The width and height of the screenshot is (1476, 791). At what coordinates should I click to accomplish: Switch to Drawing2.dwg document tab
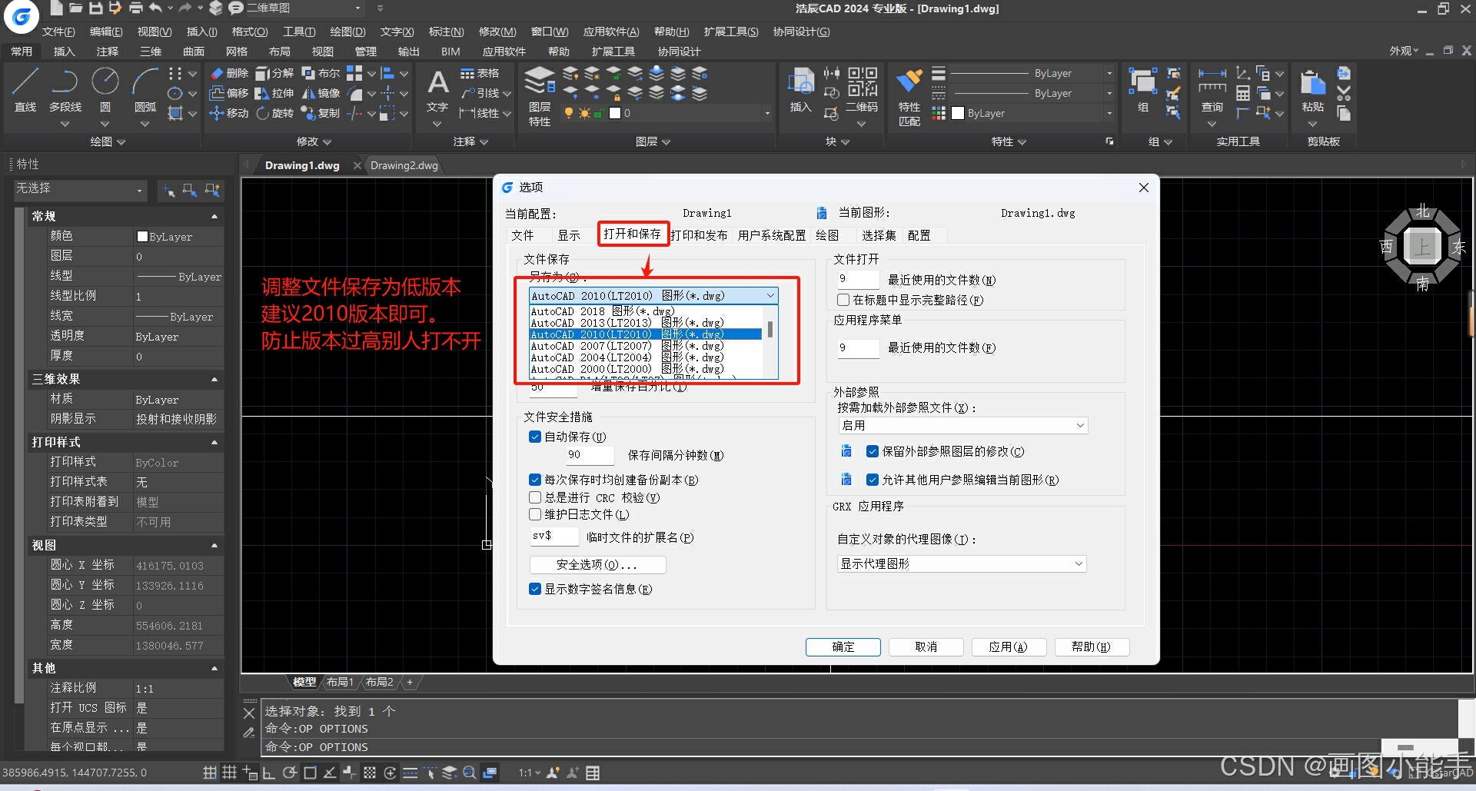pos(404,165)
